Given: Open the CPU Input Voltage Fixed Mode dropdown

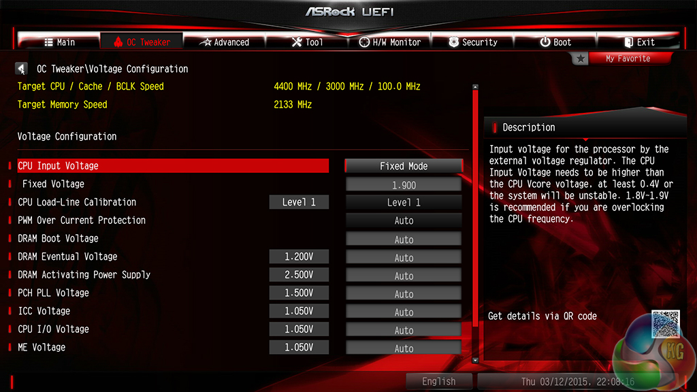Looking at the screenshot, I should point(404,166).
